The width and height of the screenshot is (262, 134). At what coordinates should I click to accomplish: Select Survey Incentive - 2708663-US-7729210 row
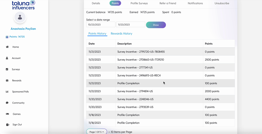[x=161, y=60]
